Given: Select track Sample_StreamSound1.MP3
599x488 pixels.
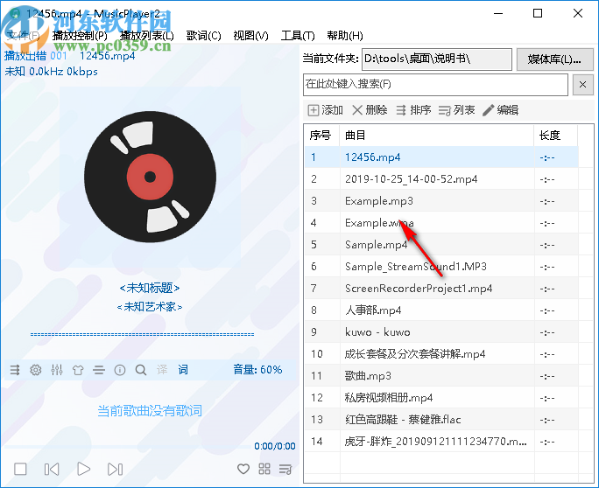Looking at the screenshot, I should point(441,267).
